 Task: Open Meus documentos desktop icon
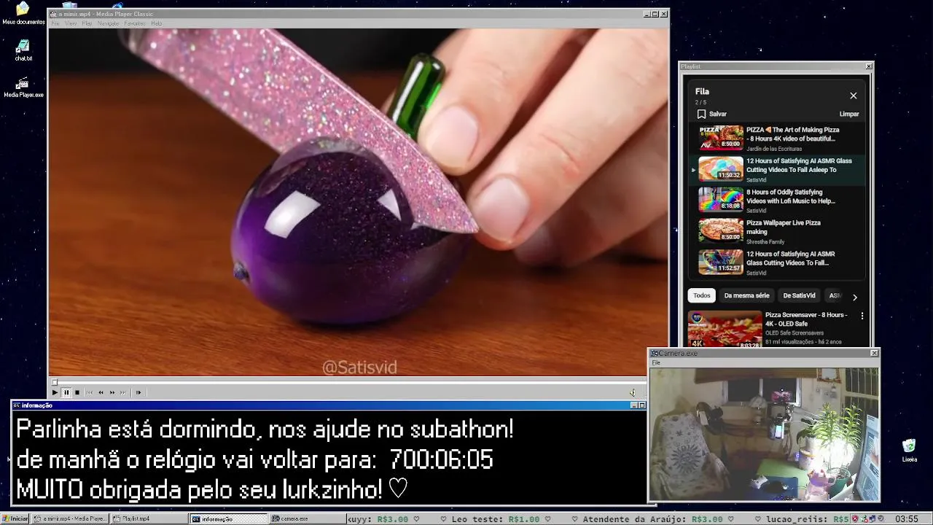pyautogui.click(x=23, y=12)
